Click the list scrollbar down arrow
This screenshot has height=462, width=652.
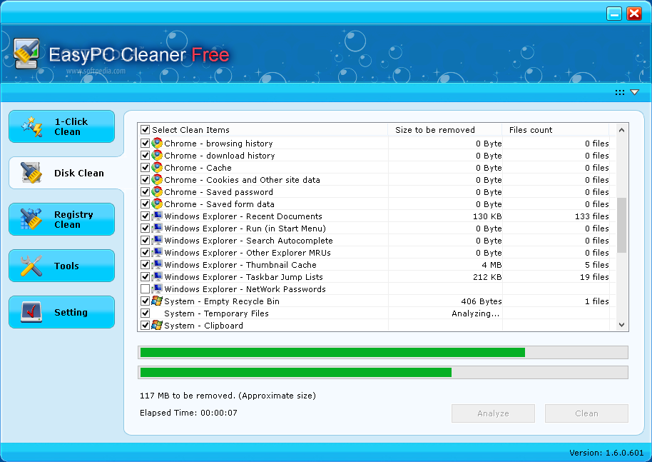(x=621, y=325)
